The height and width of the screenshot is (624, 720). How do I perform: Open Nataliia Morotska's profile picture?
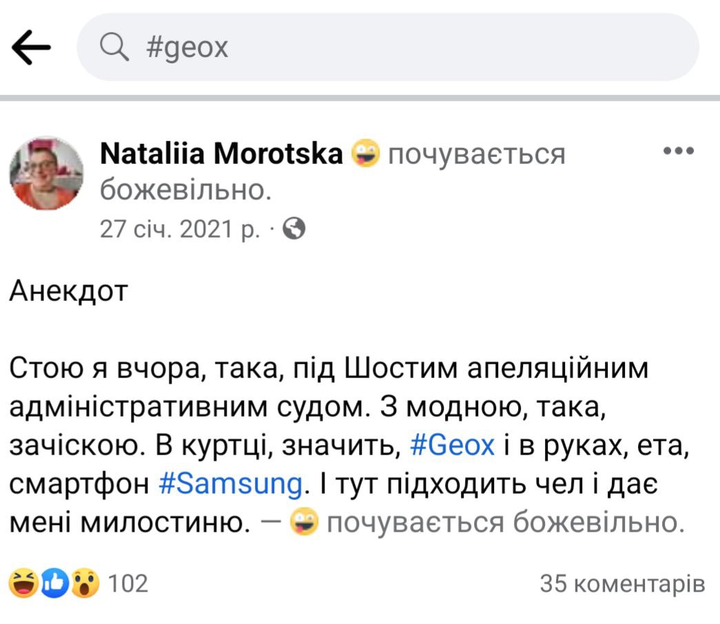pyautogui.click(x=46, y=173)
